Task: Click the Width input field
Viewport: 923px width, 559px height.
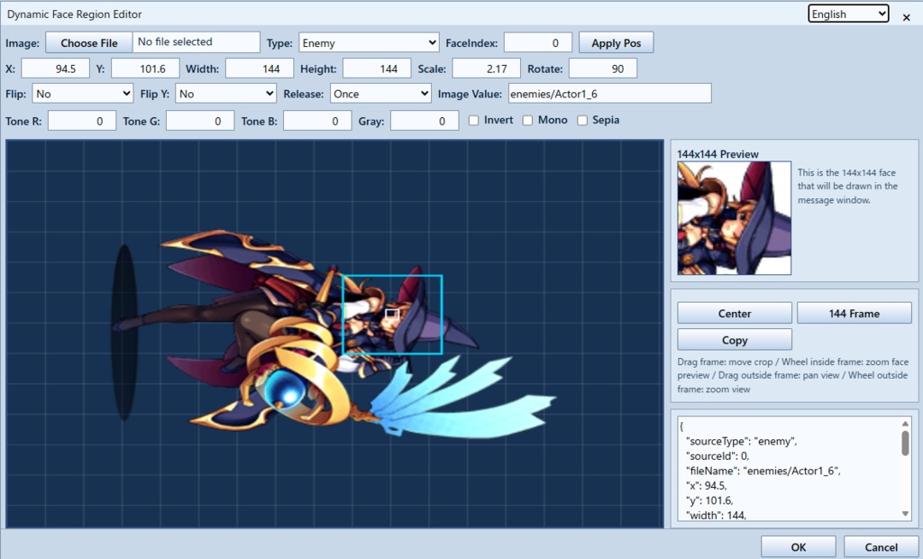Action: point(260,69)
